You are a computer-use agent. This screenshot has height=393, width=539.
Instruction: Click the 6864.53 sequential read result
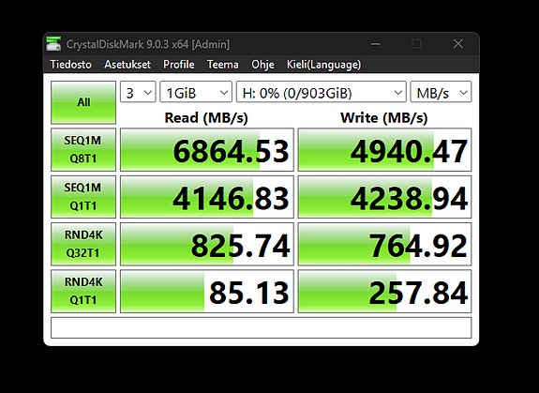207,149
